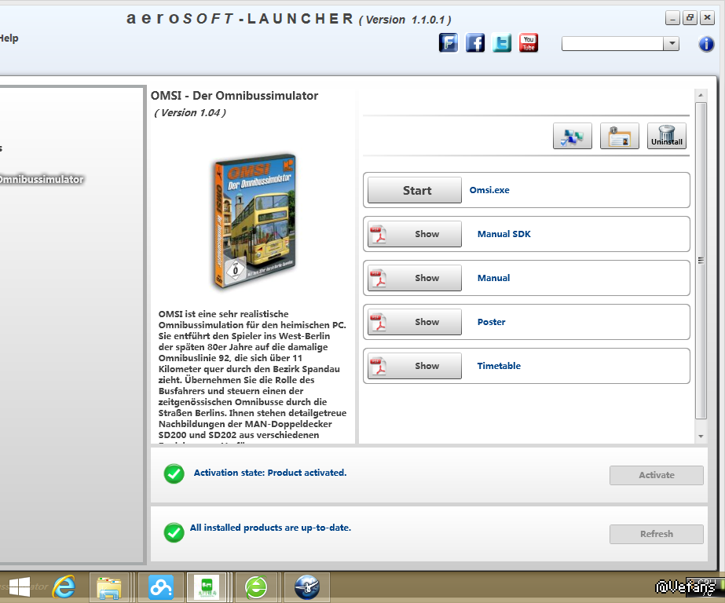The image size is (725, 603).
Task: Click the Activation state: Product activated text
Action: [270, 473]
